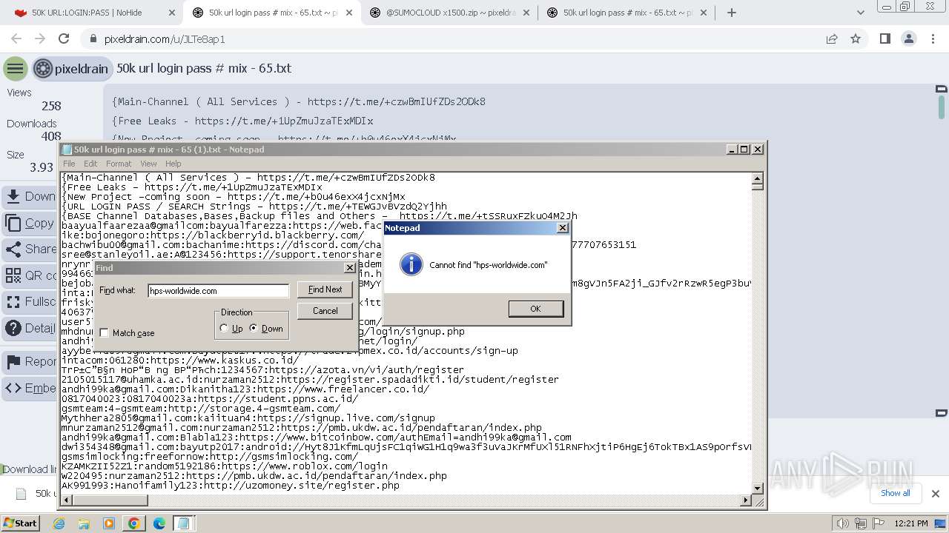
Task: Click Notepad vertical scrollbar down arrow
Action: [758, 488]
